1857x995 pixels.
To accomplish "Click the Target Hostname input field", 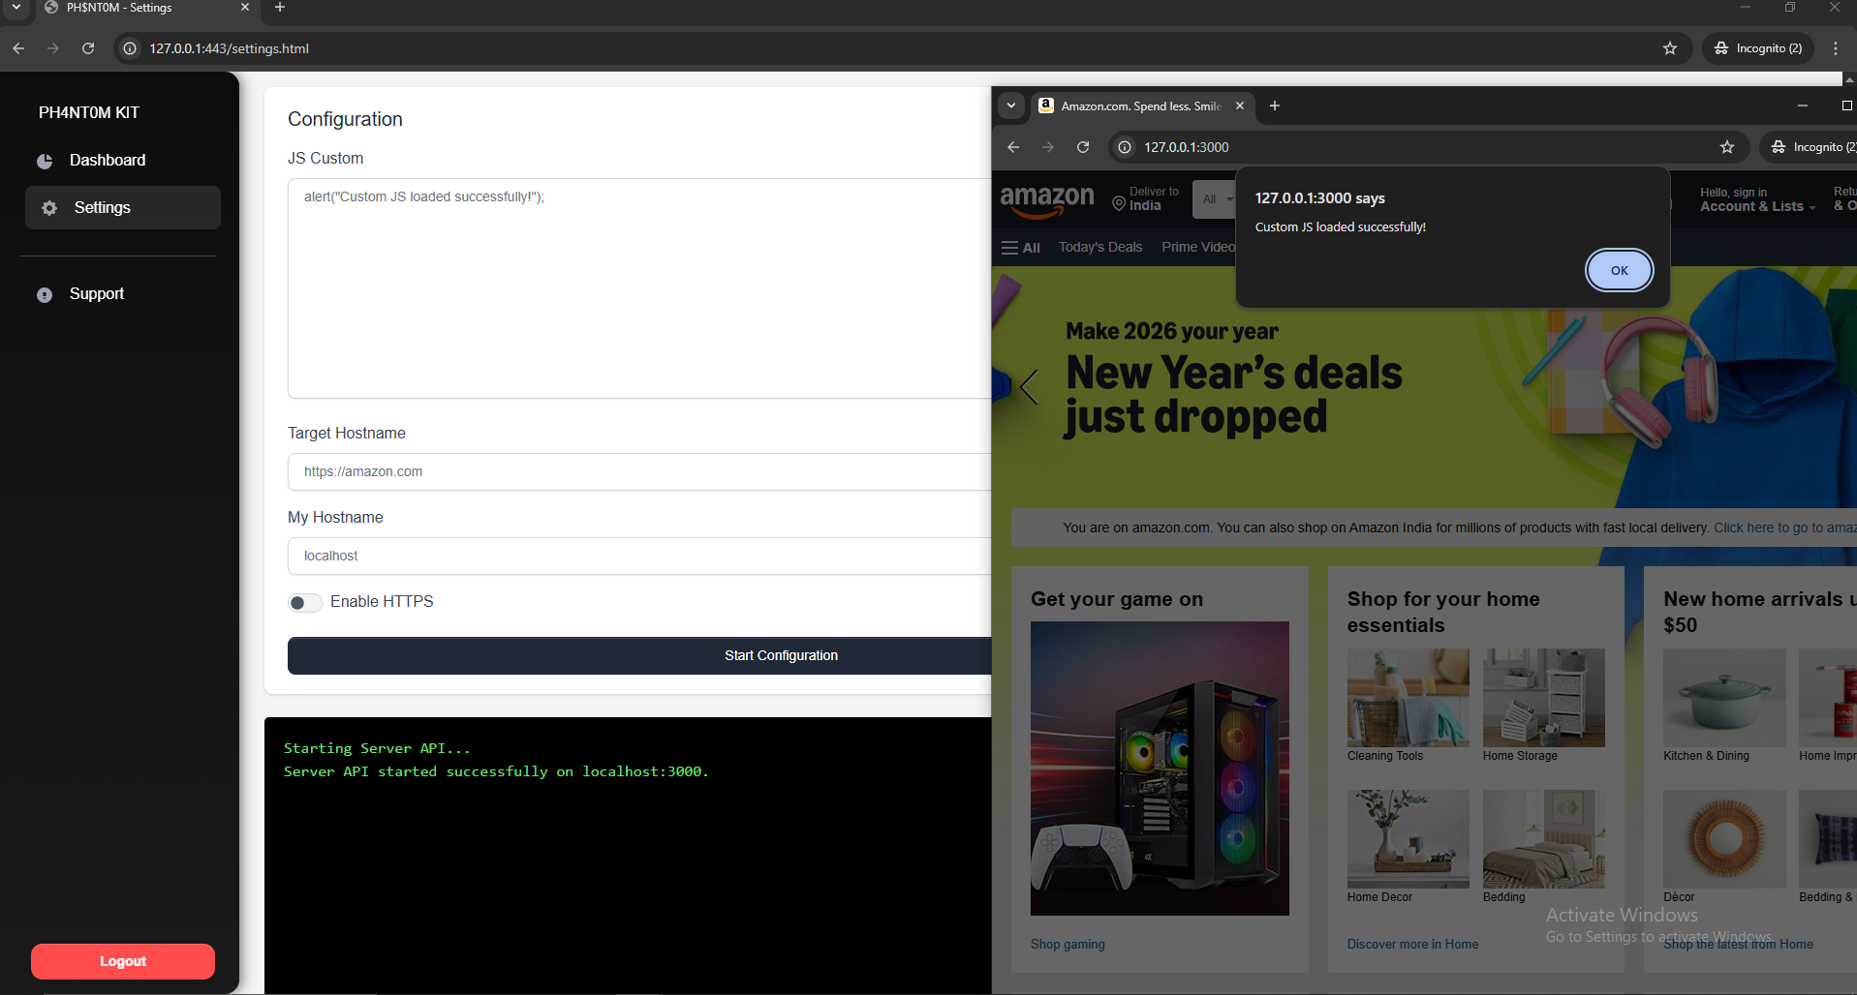I will pos(639,472).
